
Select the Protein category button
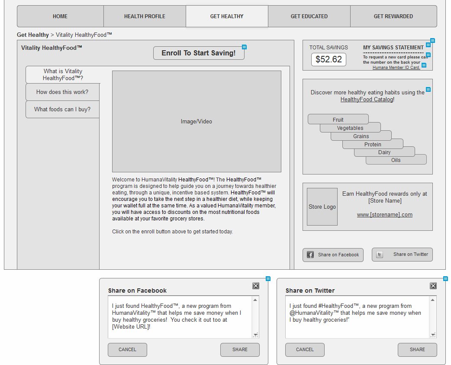(x=373, y=144)
